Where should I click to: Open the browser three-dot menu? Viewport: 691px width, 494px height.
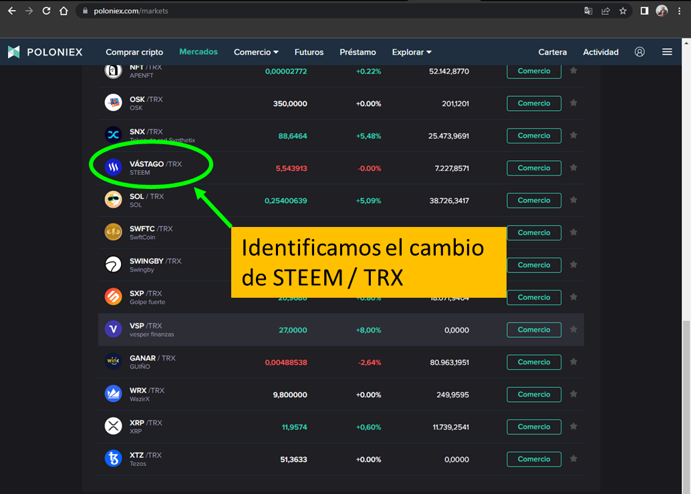[x=679, y=11]
